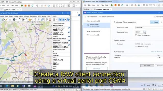Open the Select serial port COM1 dropdown
The width and height of the screenshot is (163, 91).
point(144,32)
